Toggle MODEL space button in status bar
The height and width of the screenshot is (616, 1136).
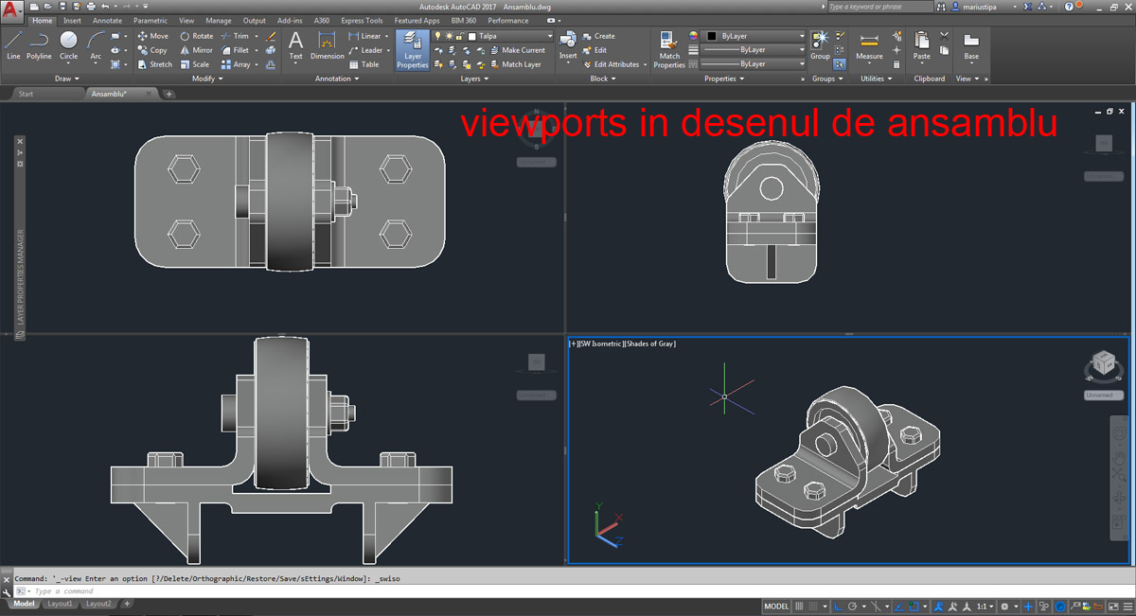click(776, 607)
